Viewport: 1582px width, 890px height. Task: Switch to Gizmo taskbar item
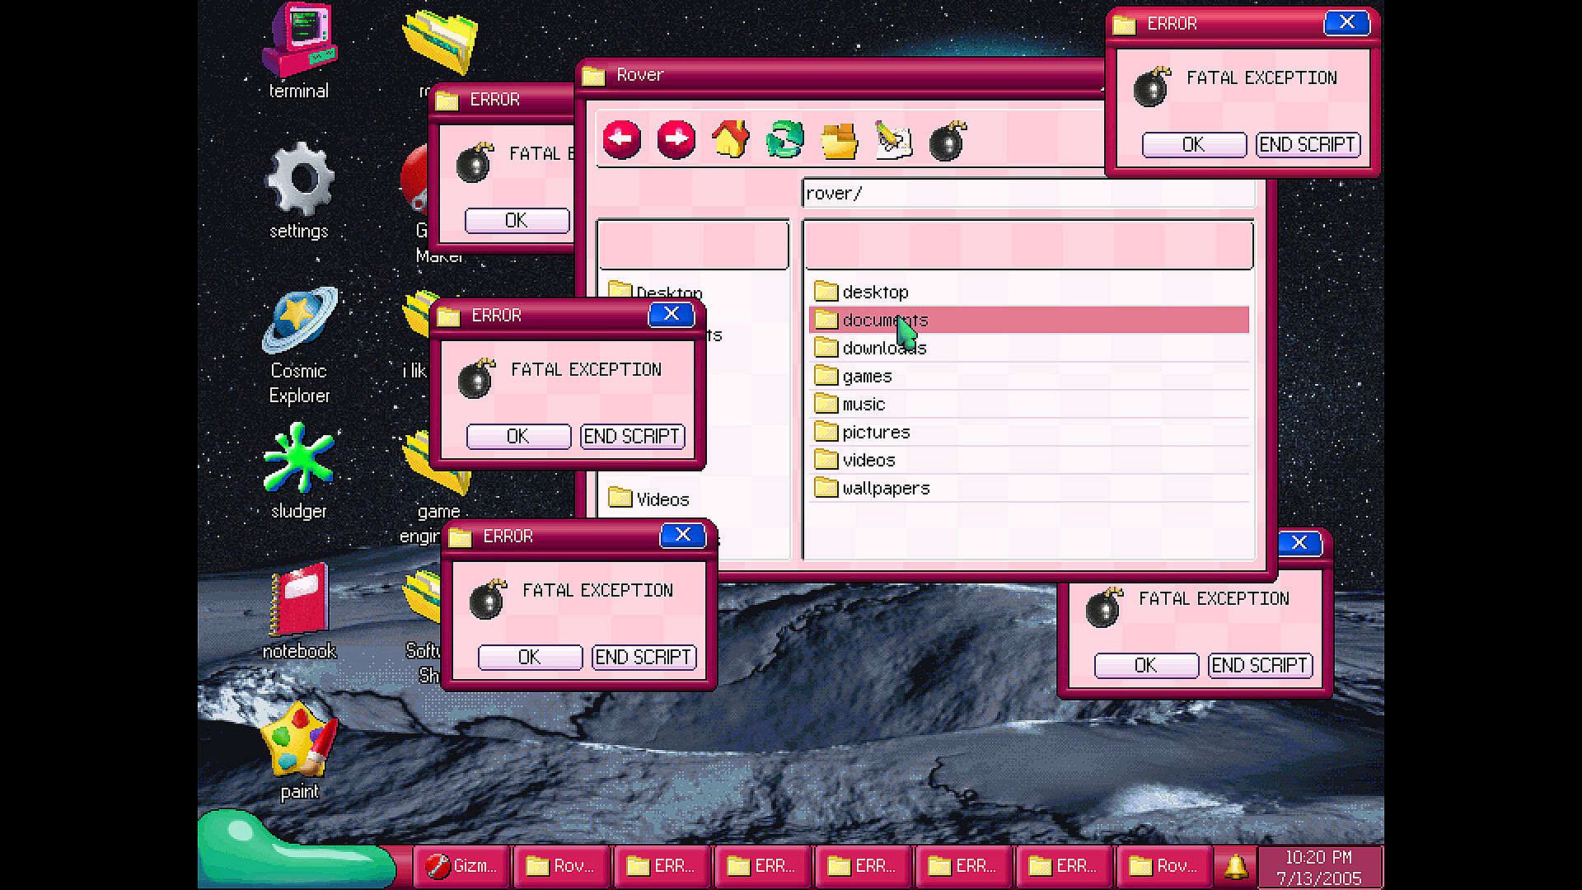pyautogui.click(x=461, y=866)
